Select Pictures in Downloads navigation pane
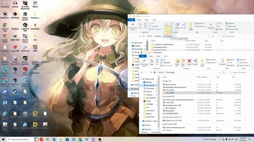 click(x=149, y=92)
